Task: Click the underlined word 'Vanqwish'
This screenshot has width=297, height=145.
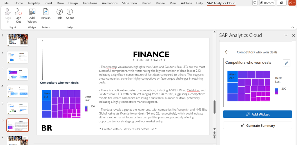Action: tap(183, 109)
